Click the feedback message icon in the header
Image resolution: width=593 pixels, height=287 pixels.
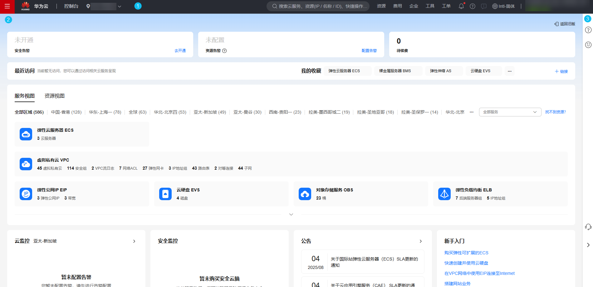pos(484,6)
